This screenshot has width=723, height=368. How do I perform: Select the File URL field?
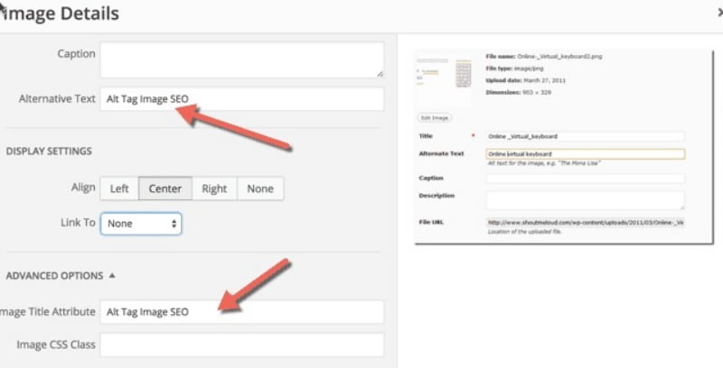coord(585,222)
